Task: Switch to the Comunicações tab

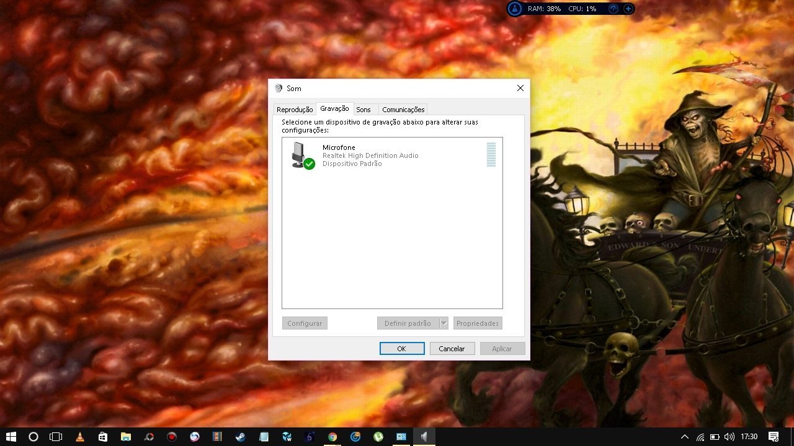Action: click(x=403, y=110)
